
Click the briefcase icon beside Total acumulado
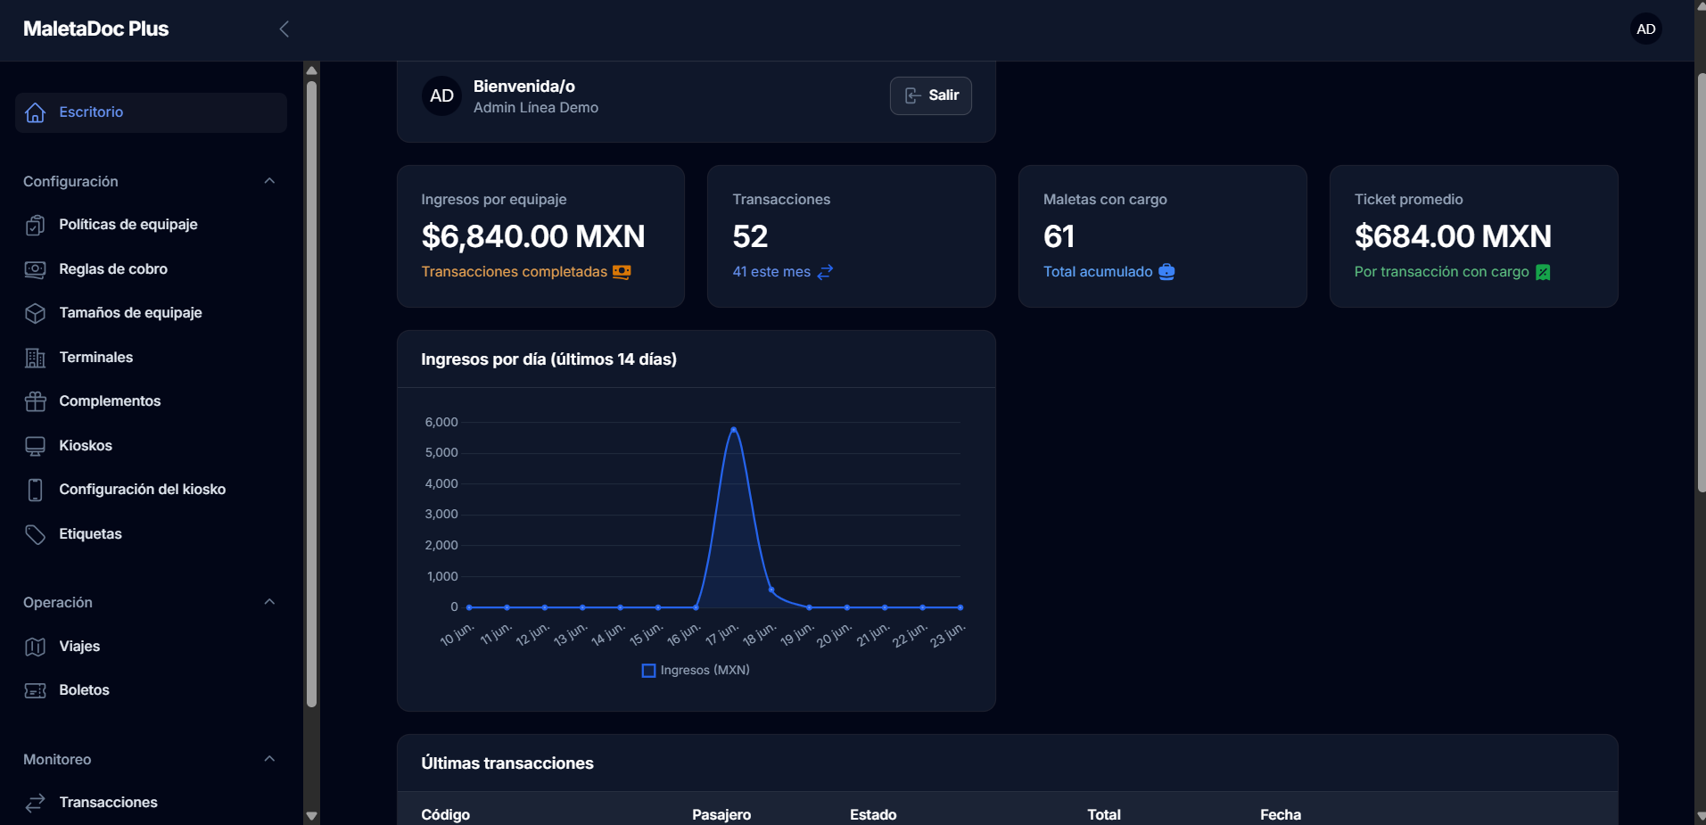point(1166,272)
